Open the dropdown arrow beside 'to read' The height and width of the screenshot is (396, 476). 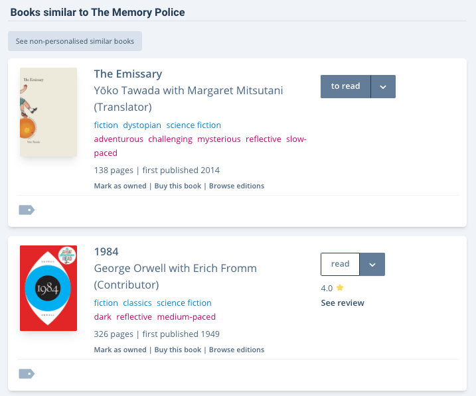click(x=383, y=87)
